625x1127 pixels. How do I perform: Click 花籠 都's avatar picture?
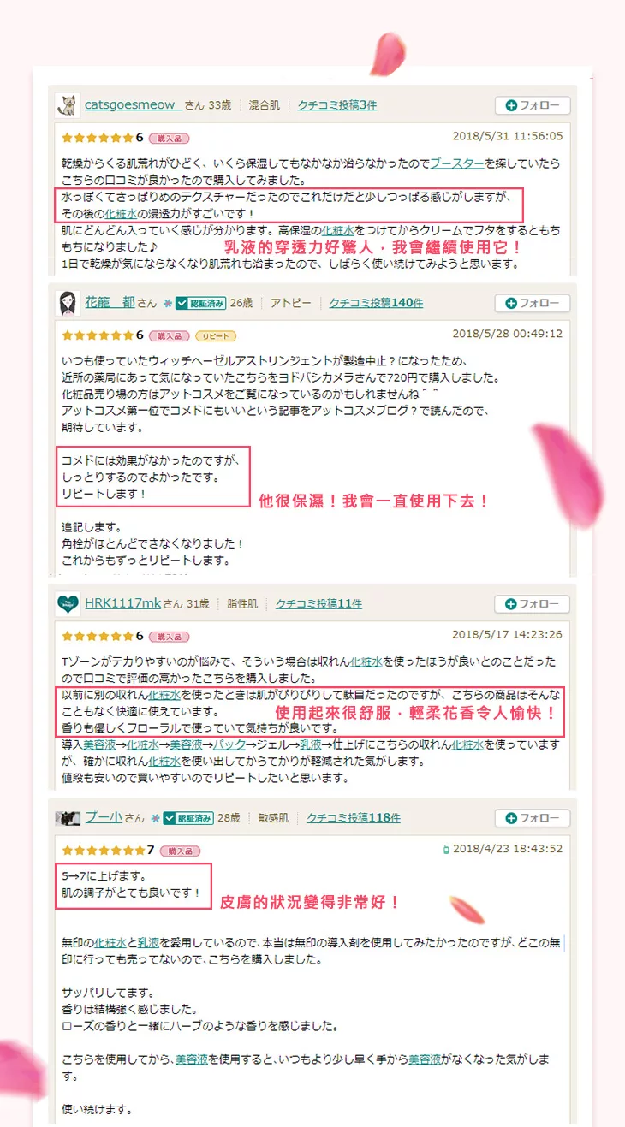pyautogui.click(x=68, y=303)
